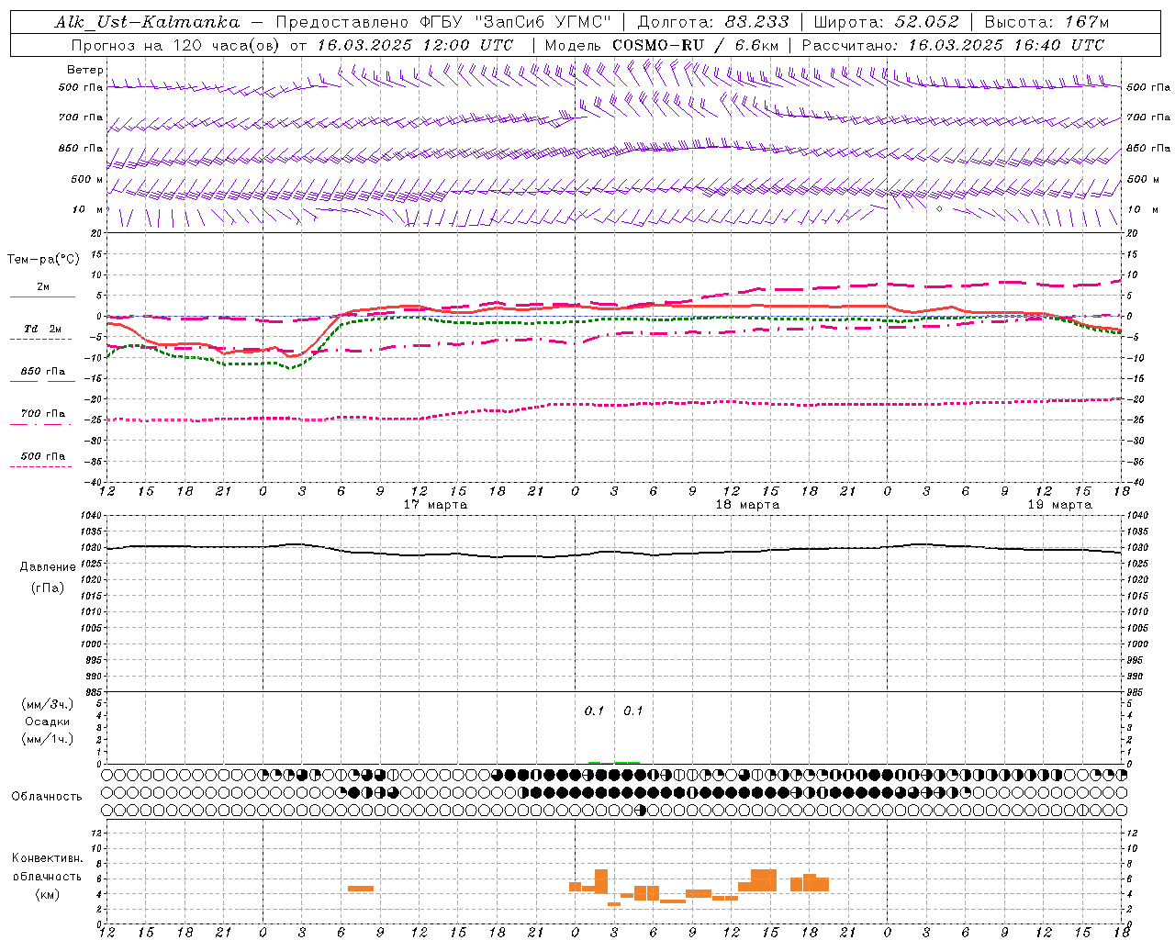Image resolution: width=1175 pixels, height=940 pixels.
Task: Click the 18 марта date label
Action: (747, 505)
